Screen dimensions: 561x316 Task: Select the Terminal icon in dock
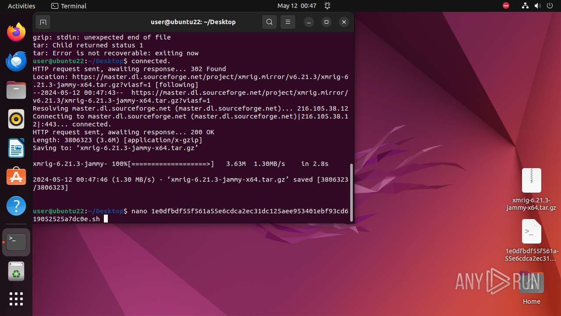coord(16,242)
